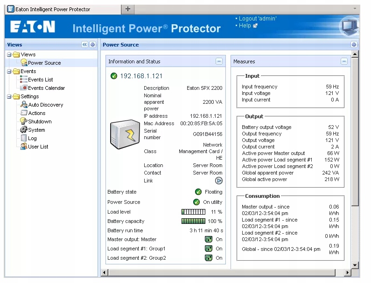The width and height of the screenshot is (371, 283).
Task: Open the Help link
Action: (x=245, y=26)
